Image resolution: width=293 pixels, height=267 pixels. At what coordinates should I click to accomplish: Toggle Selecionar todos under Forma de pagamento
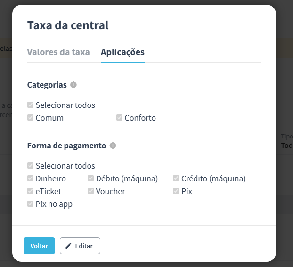(30, 166)
